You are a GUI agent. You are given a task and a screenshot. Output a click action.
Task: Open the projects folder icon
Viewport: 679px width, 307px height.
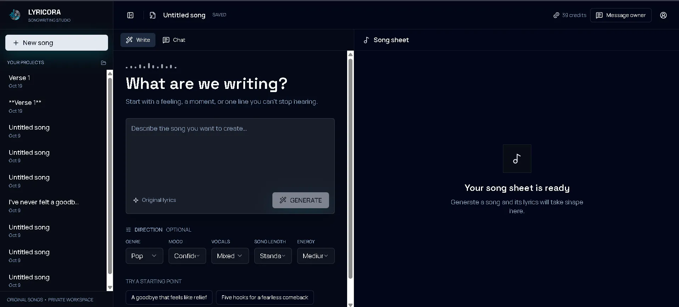click(x=103, y=63)
